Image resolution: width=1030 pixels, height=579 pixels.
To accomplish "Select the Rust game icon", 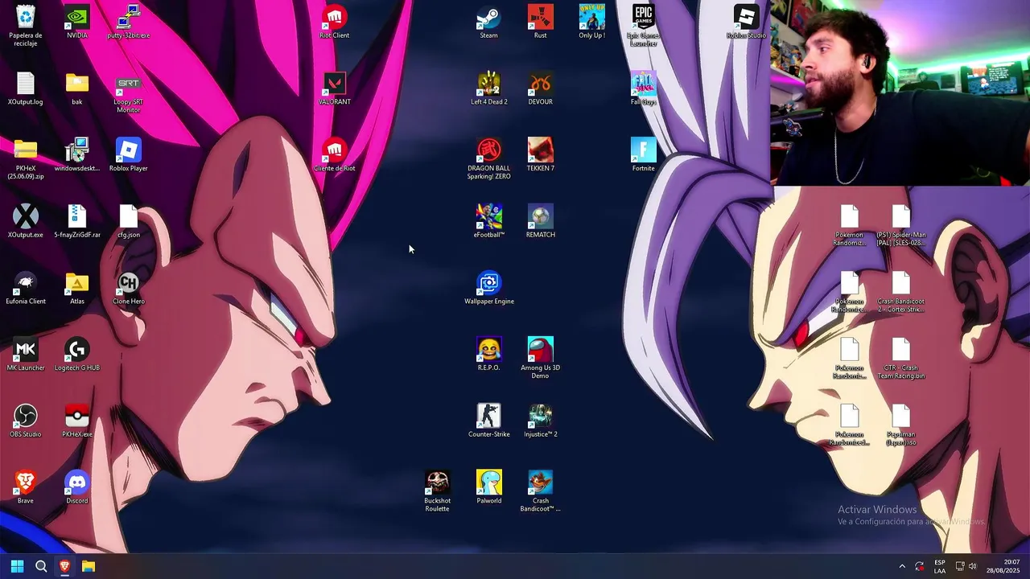I will [x=541, y=23].
